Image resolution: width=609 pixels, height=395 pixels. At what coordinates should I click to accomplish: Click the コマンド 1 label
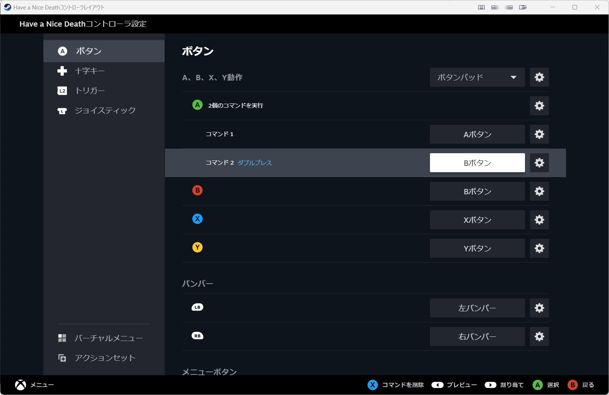219,134
